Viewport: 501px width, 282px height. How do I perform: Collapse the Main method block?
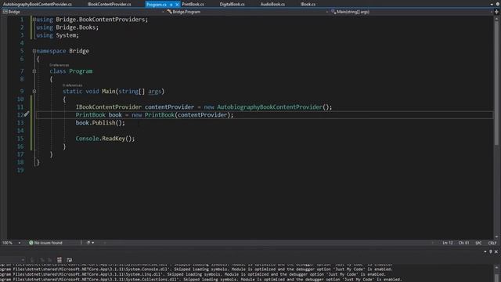coord(34,92)
